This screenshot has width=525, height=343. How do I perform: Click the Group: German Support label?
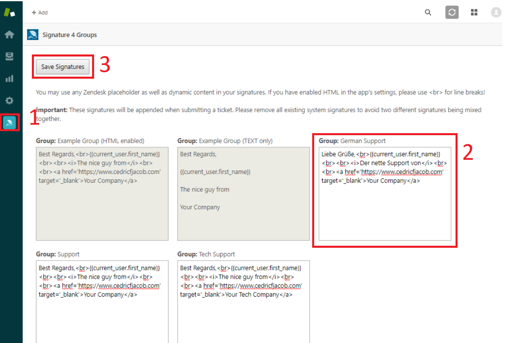352,141
